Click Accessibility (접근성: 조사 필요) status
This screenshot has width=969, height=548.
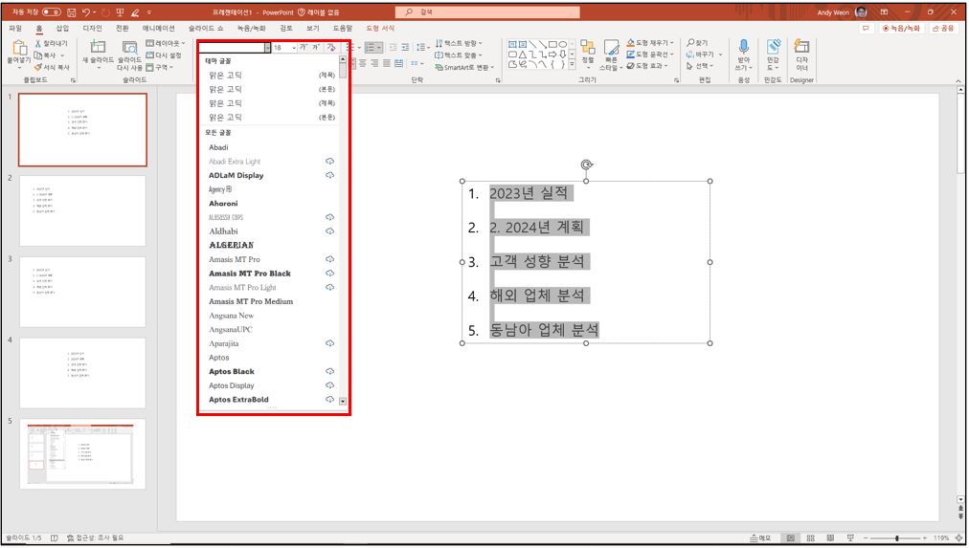(x=95, y=538)
